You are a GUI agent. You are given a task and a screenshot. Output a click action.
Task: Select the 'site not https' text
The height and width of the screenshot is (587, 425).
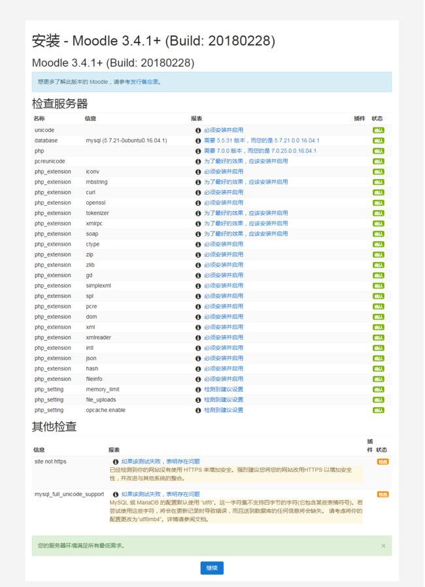(50, 461)
